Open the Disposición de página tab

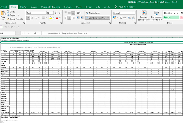coord(51,7)
